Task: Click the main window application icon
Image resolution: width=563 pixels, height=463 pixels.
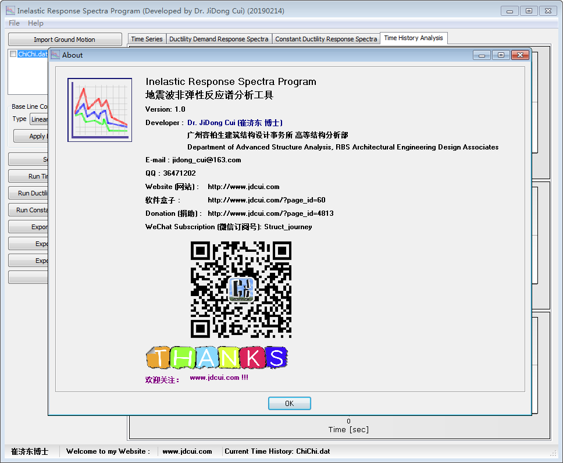Action: pyautogui.click(x=10, y=11)
